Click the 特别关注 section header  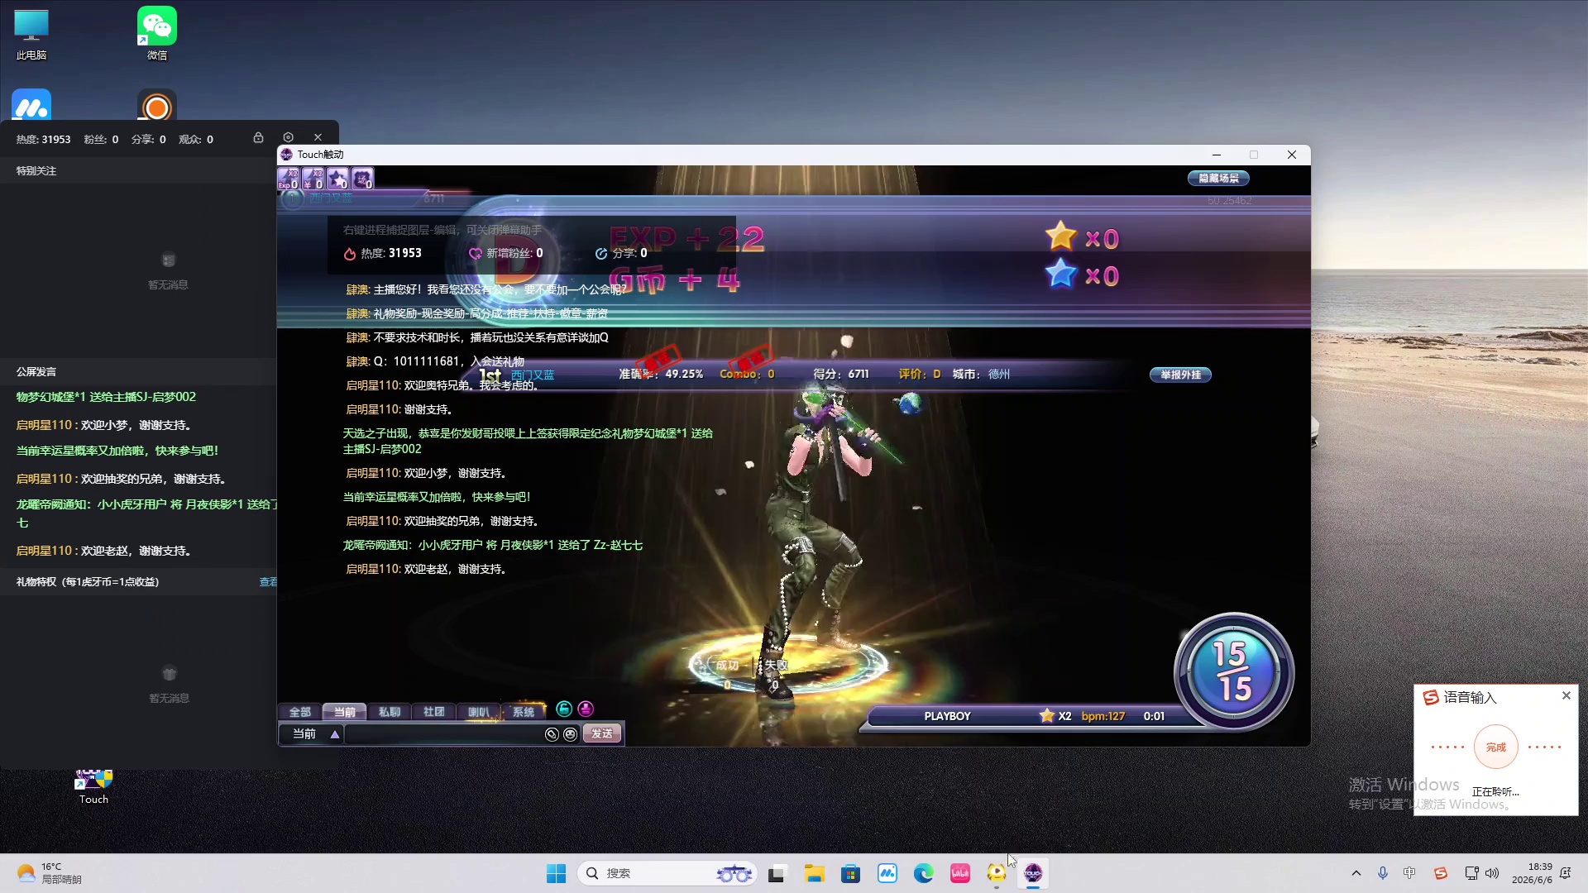[x=36, y=171]
